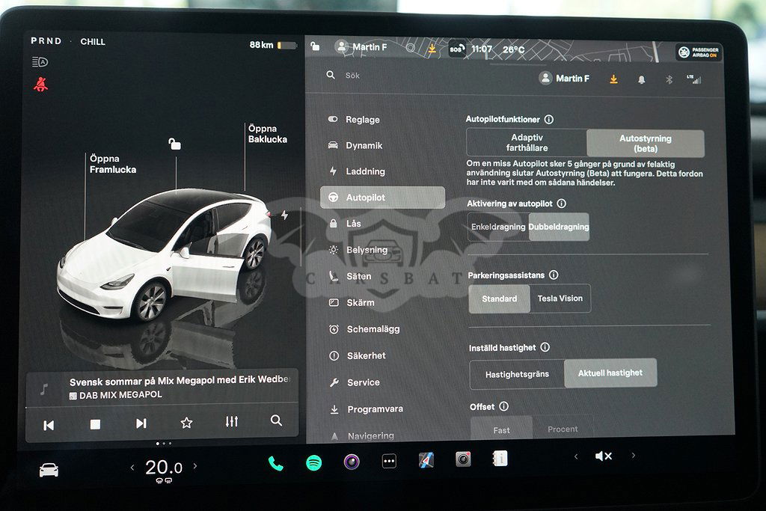Open the three-dots app launcher

[389, 462]
